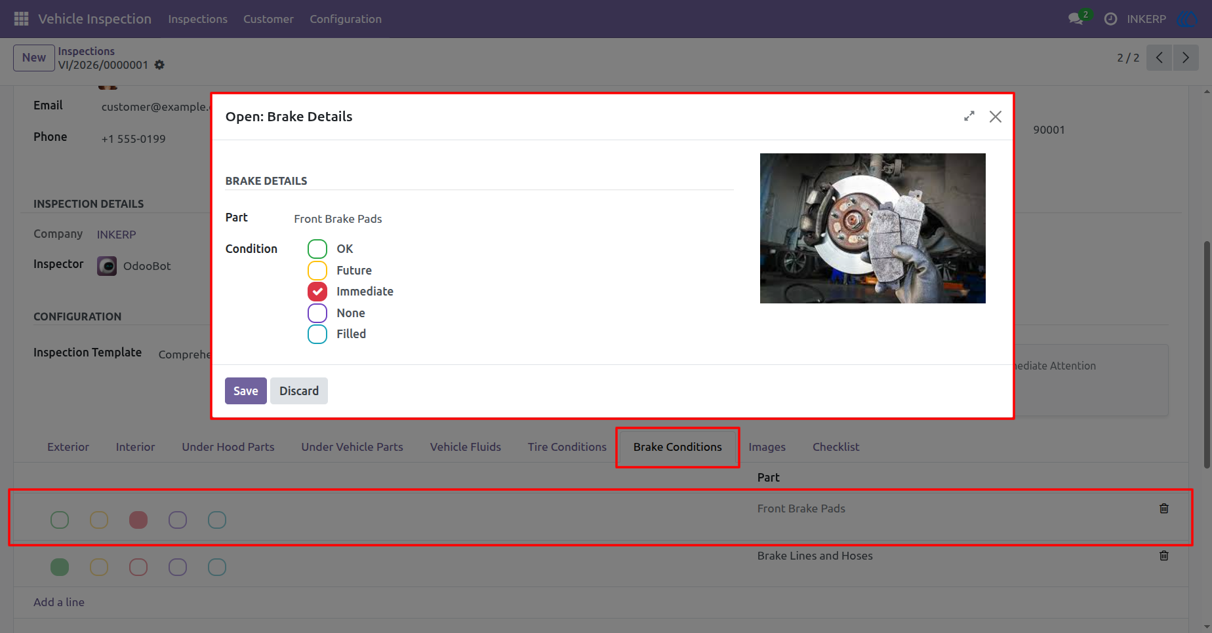Click the brake pads photo thumbnail
1212x633 pixels.
873,228
